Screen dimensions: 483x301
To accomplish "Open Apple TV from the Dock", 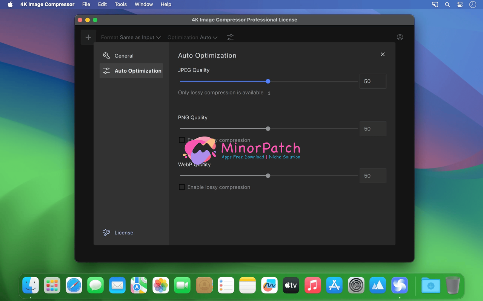I will click(291, 285).
